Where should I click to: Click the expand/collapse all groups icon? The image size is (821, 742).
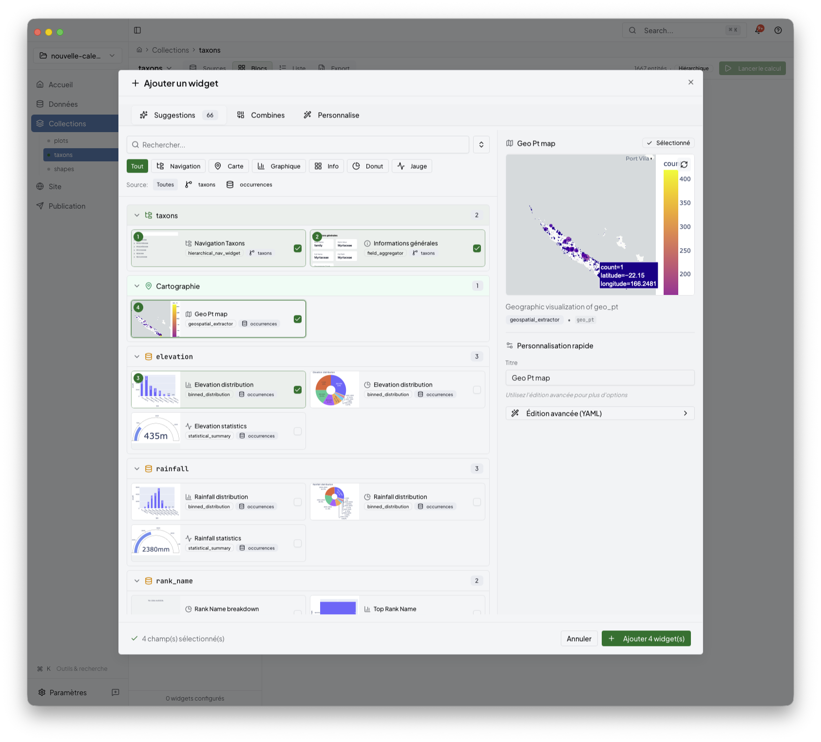coord(481,145)
